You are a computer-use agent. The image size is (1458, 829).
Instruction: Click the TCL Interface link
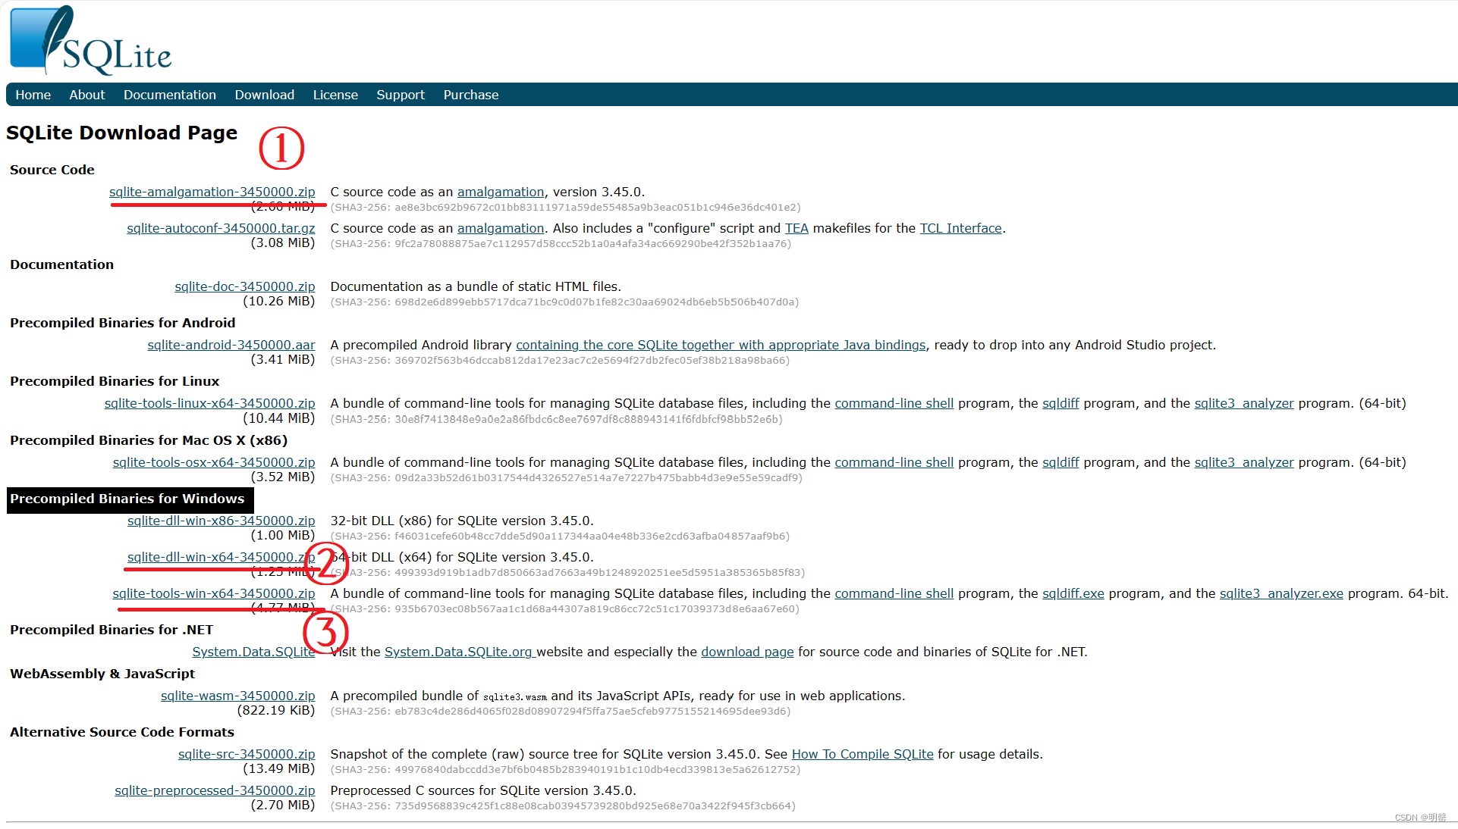pyautogui.click(x=960, y=228)
